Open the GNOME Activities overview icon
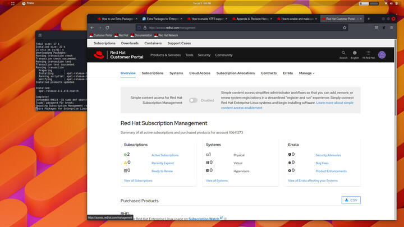Image resolution: width=404 pixels, height=227 pixels. point(12,3)
